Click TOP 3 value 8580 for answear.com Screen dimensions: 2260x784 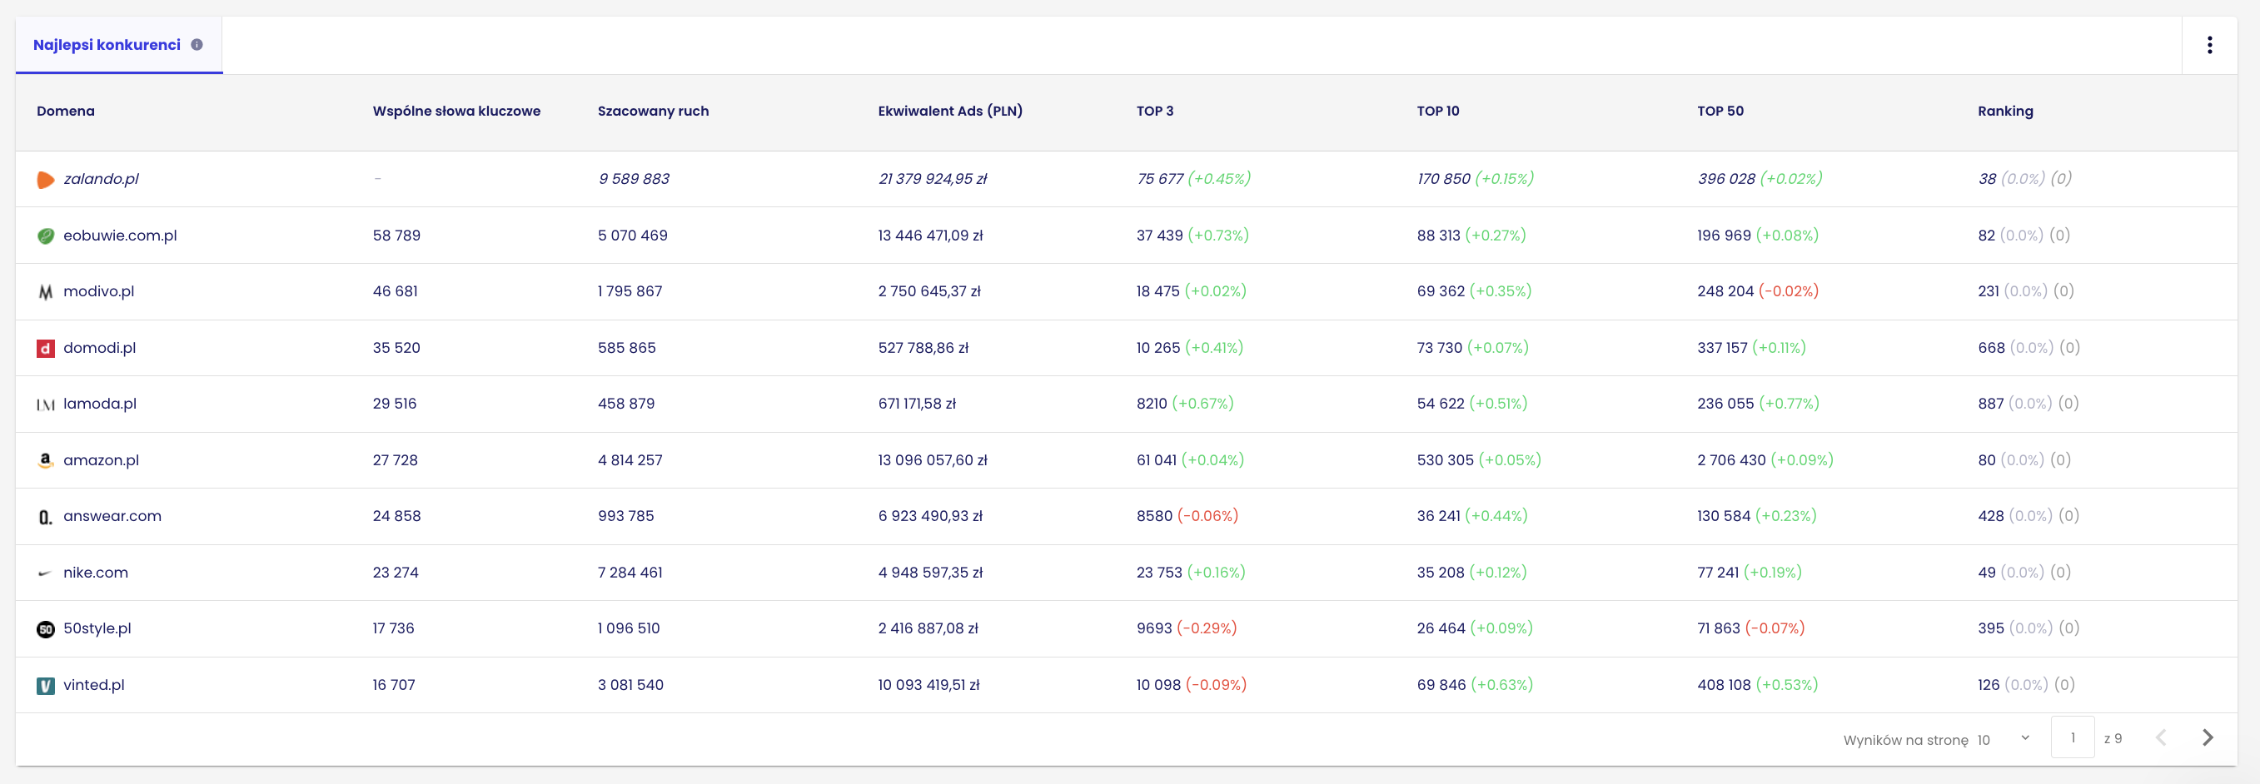(x=1154, y=516)
